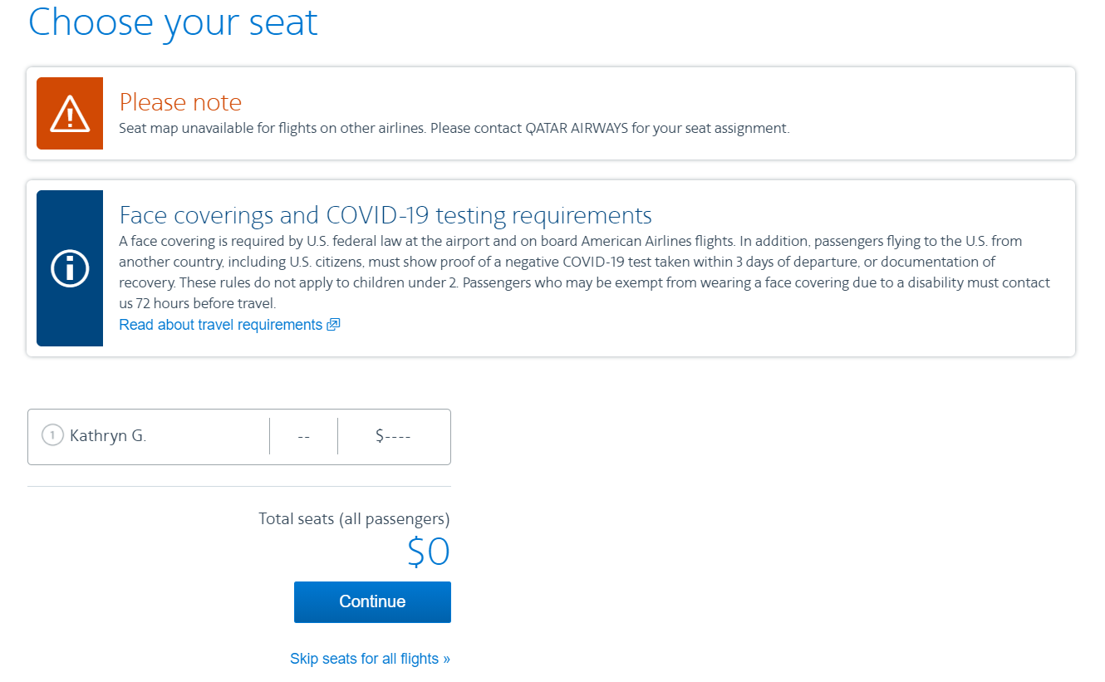Click the passenger name 'Kathryn G.' text
Viewport: 1105px width, 682px height.
pos(108,436)
